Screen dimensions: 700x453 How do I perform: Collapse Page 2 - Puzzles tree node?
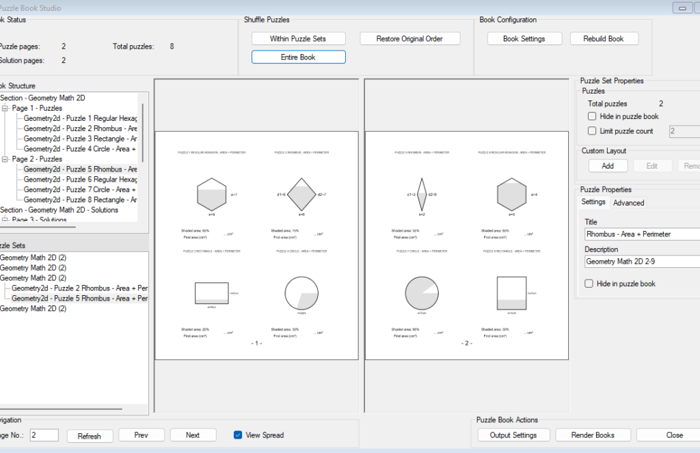pyautogui.click(x=5, y=159)
